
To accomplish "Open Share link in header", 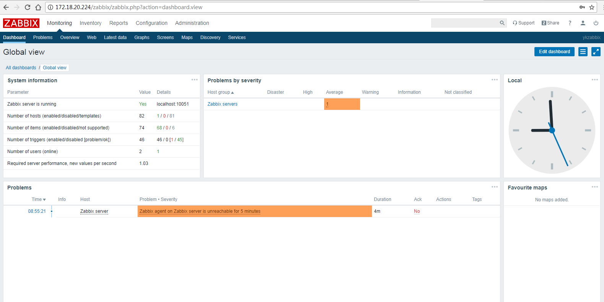I will click(x=550, y=23).
